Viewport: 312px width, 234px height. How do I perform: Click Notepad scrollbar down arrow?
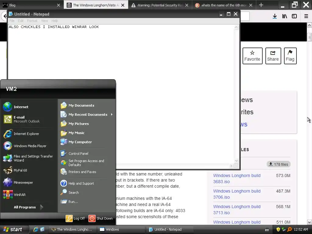236,161
